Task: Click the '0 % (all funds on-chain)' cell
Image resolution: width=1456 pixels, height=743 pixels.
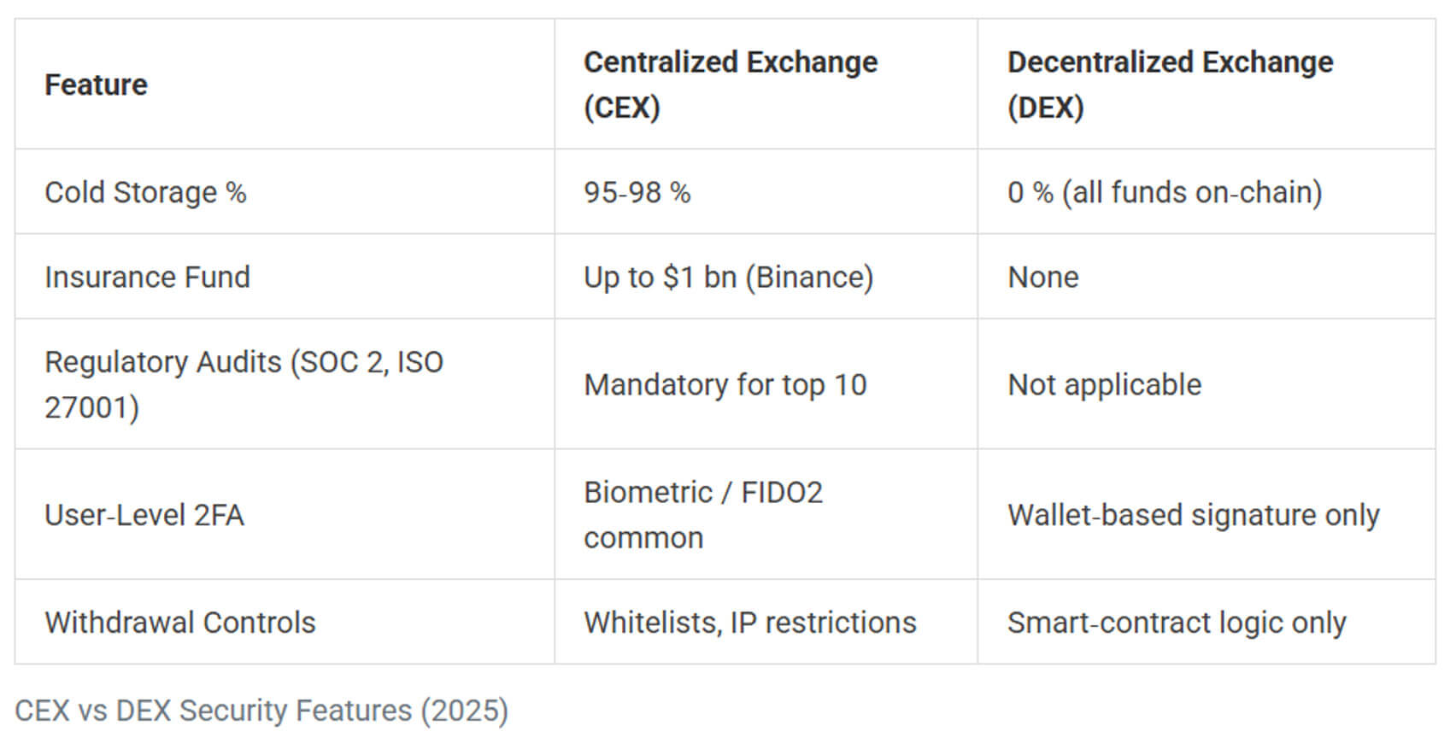Action: [x=1164, y=192]
